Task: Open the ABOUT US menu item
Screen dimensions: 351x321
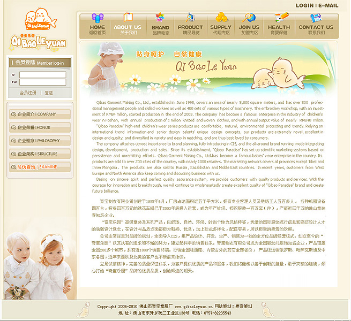Action: [x=128, y=29]
